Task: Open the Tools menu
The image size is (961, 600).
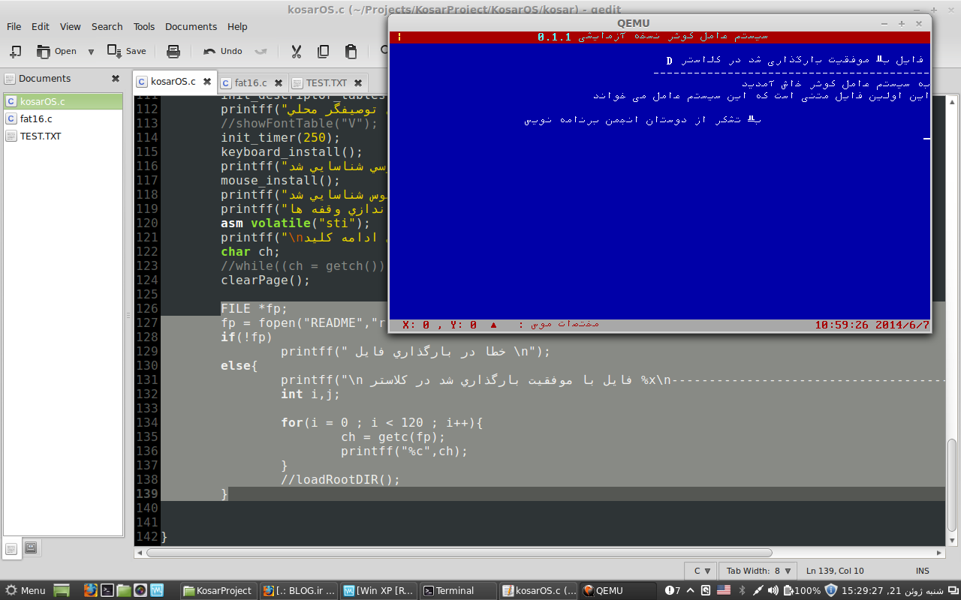Action: (x=144, y=26)
